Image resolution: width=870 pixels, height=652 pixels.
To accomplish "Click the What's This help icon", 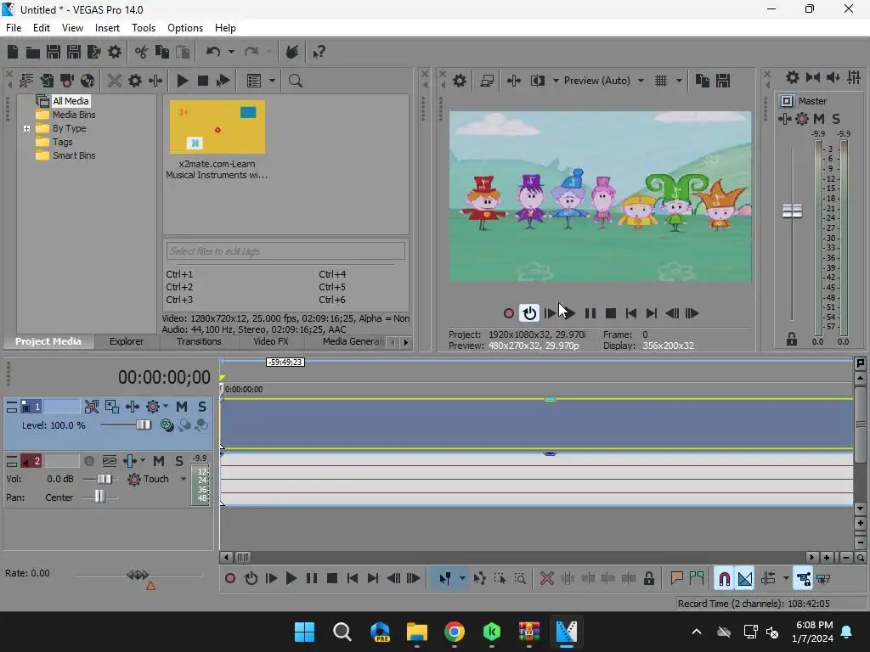I will [319, 52].
